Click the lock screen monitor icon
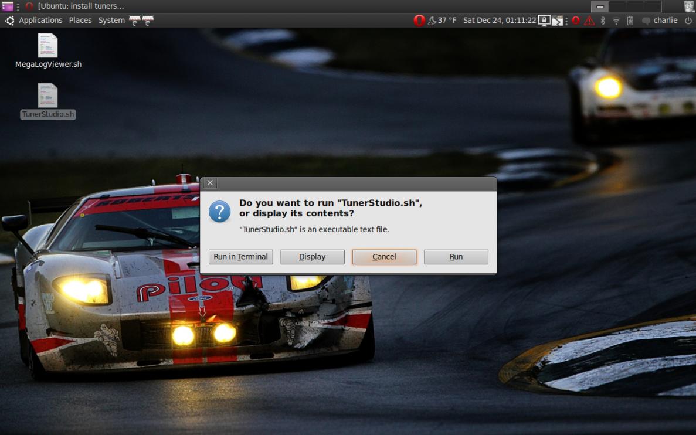Image resolution: width=696 pixels, height=435 pixels. pos(544,21)
